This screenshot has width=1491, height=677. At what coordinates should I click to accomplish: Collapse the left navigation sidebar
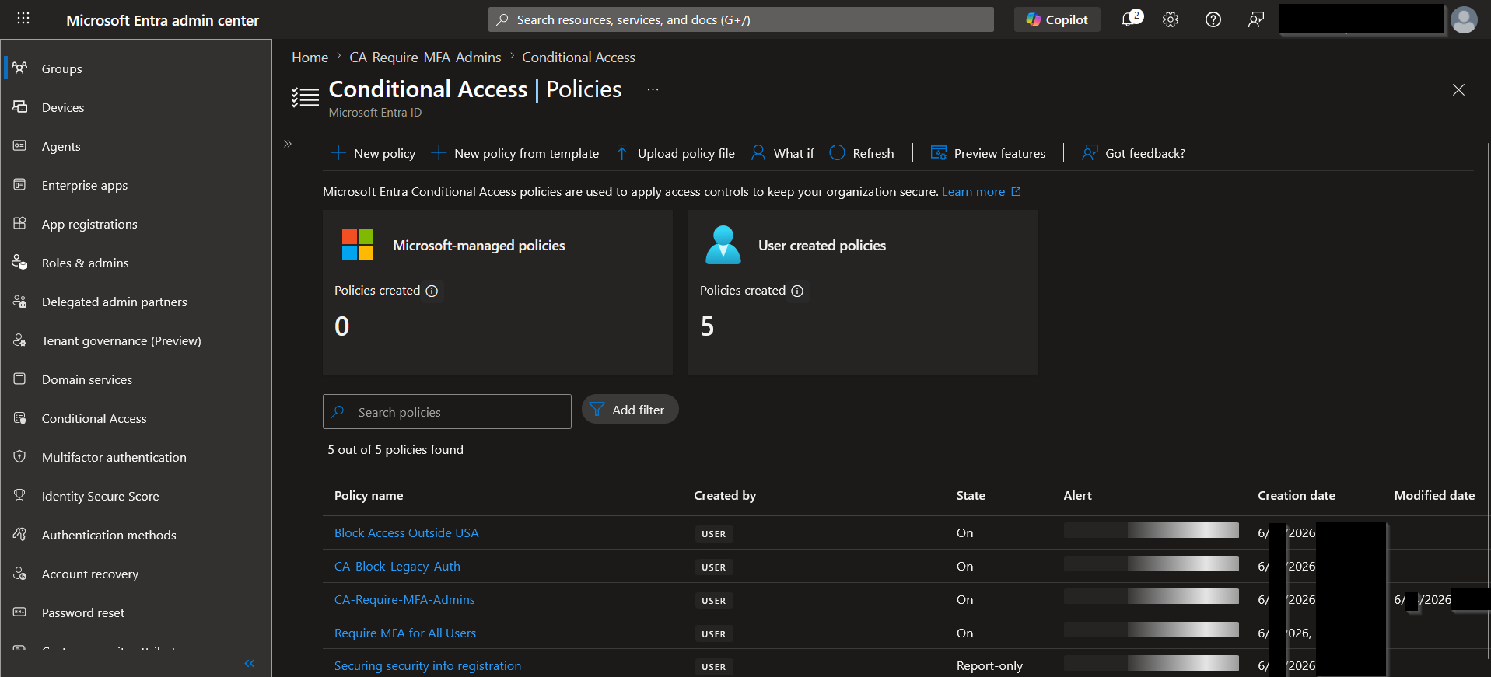click(250, 663)
